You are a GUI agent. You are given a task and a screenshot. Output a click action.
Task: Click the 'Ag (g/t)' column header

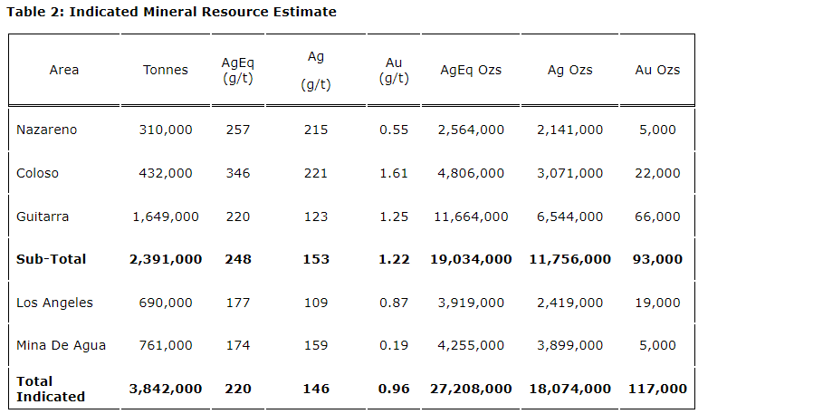(x=316, y=70)
